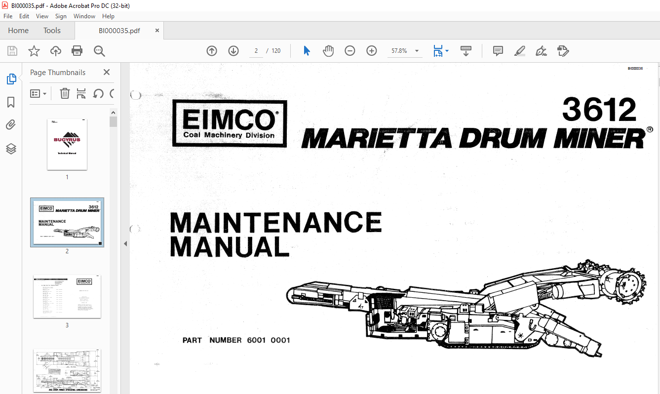Open Find text magnifier tool

tap(99, 51)
